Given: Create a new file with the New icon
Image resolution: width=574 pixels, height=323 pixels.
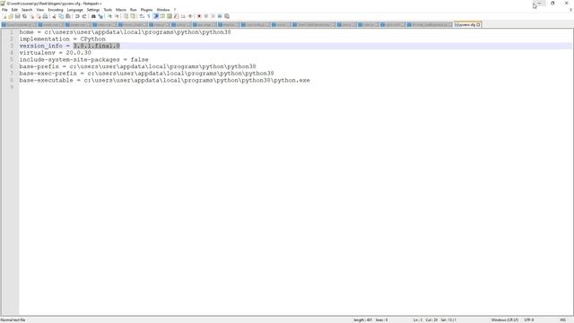Looking at the screenshot, I should point(4,16).
